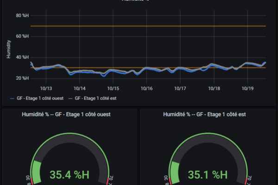This screenshot has height=185, width=278.
Task: Click the blue legend swatch for côté ouest
Action: coord(12,99)
